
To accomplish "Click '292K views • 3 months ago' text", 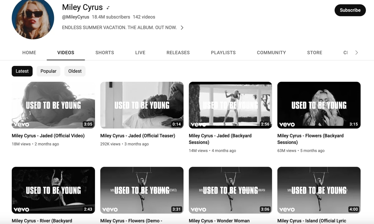I will [124, 144].
